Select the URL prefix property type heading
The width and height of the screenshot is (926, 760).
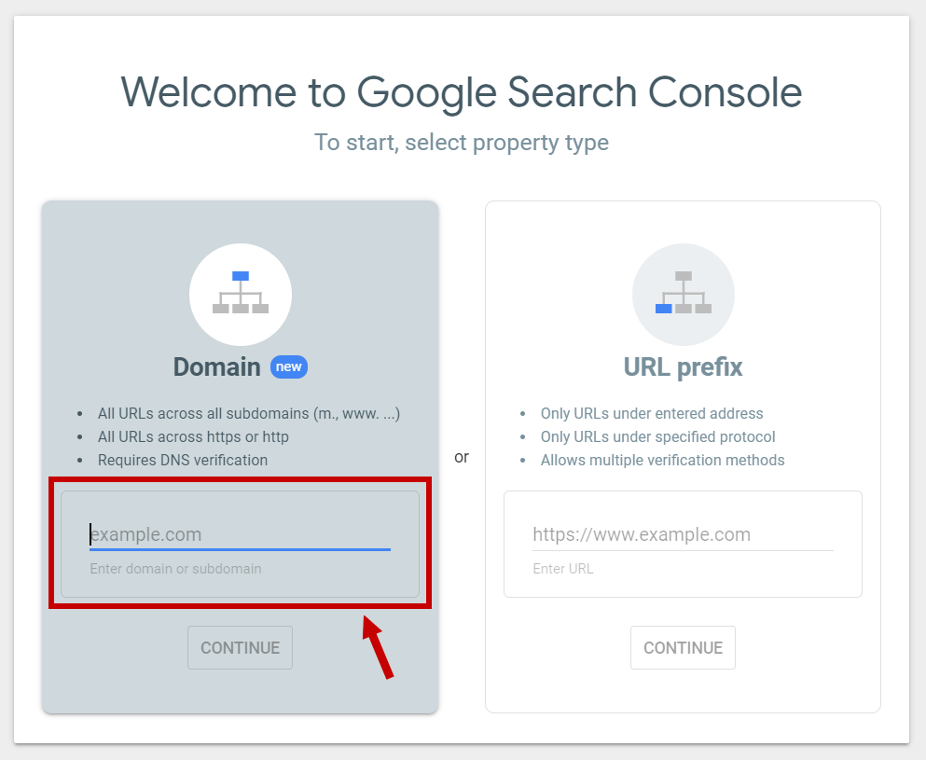pyautogui.click(x=683, y=366)
